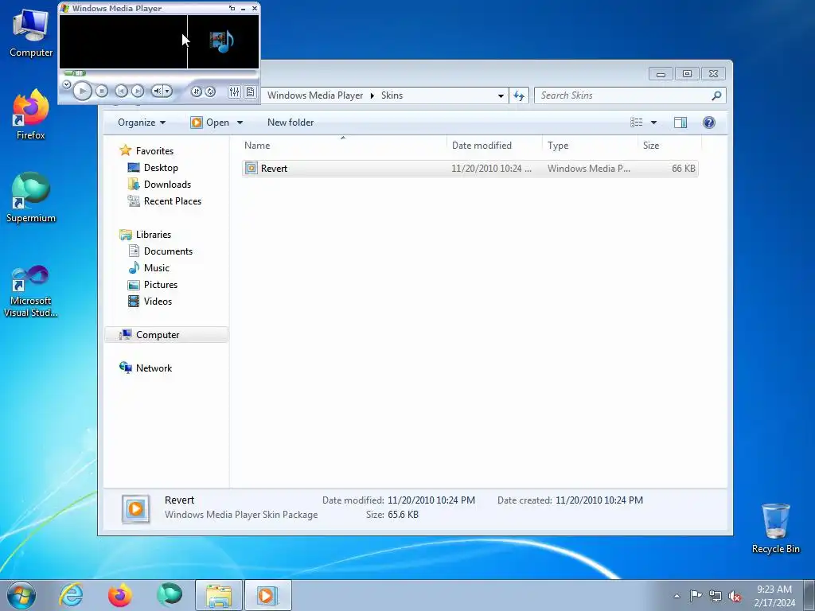This screenshot has width=815, height=611.
Task: Select Libraries in navigation pane
Action: 154,235
